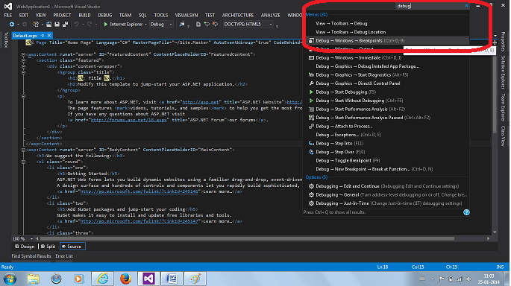The width and height of the screenshot is (511, 286).
Task: Collapse the FeaturedContent asp:Content block
Action: [x=23, y=54]
